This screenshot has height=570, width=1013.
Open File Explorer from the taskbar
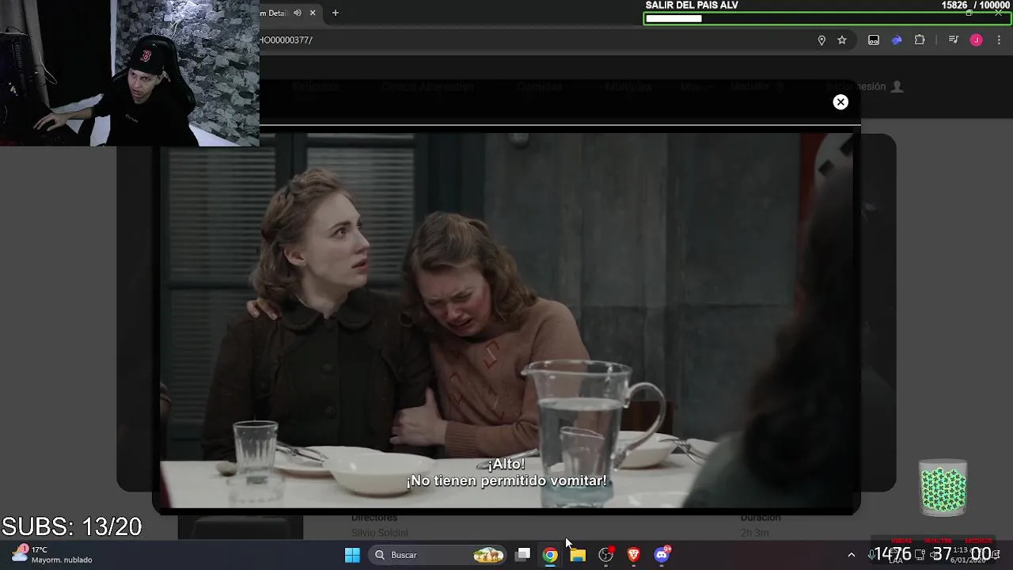point(578,555)
